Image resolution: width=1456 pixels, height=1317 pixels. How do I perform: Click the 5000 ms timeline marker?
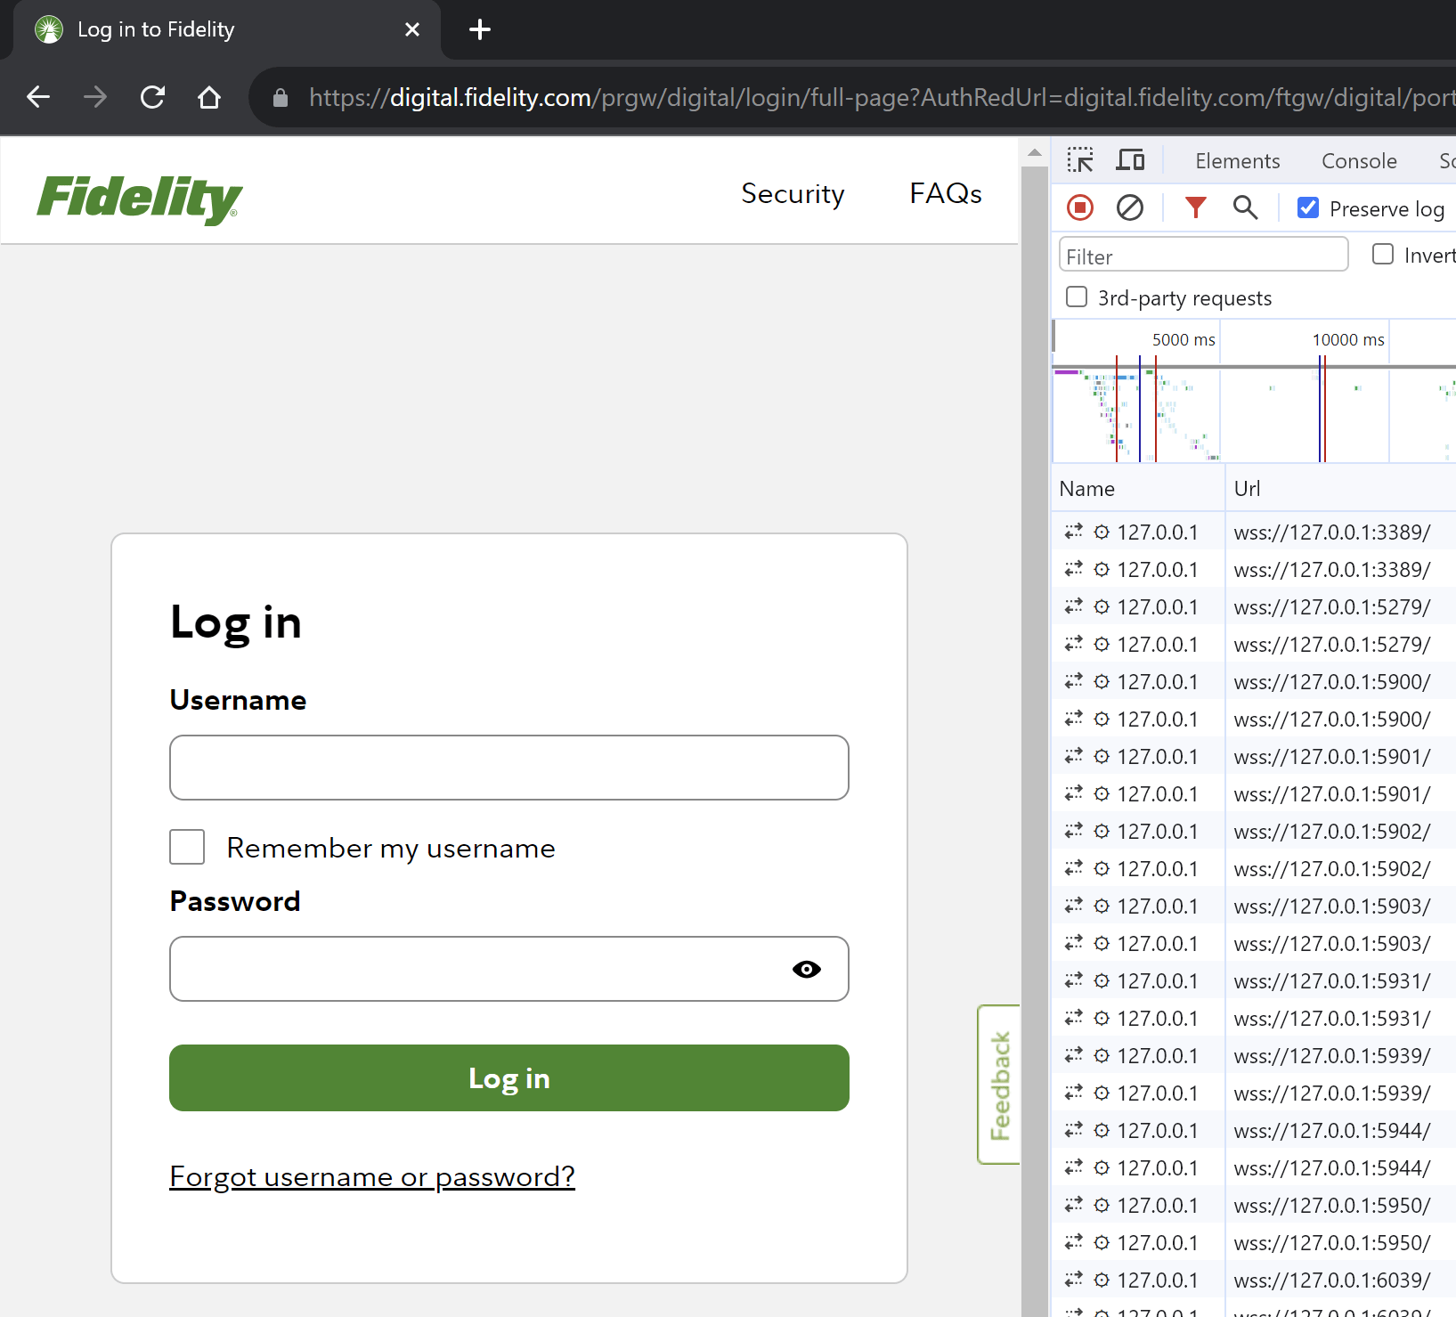pos(1184,339)
